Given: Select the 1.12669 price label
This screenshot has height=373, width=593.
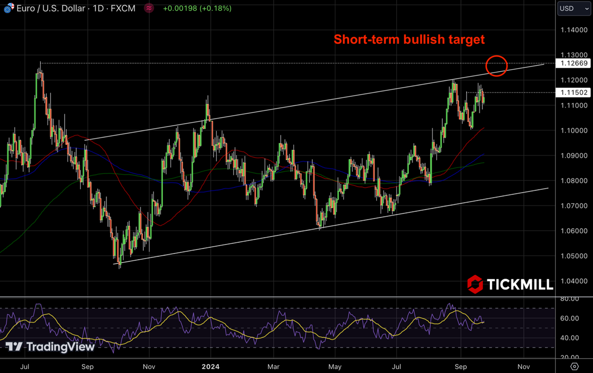Looking at the screenshot, I should click(574, 63).
